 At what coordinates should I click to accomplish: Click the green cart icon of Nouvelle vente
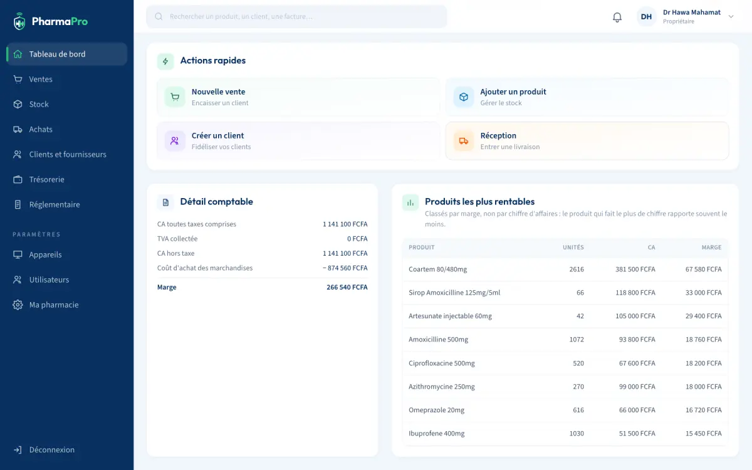175,97
